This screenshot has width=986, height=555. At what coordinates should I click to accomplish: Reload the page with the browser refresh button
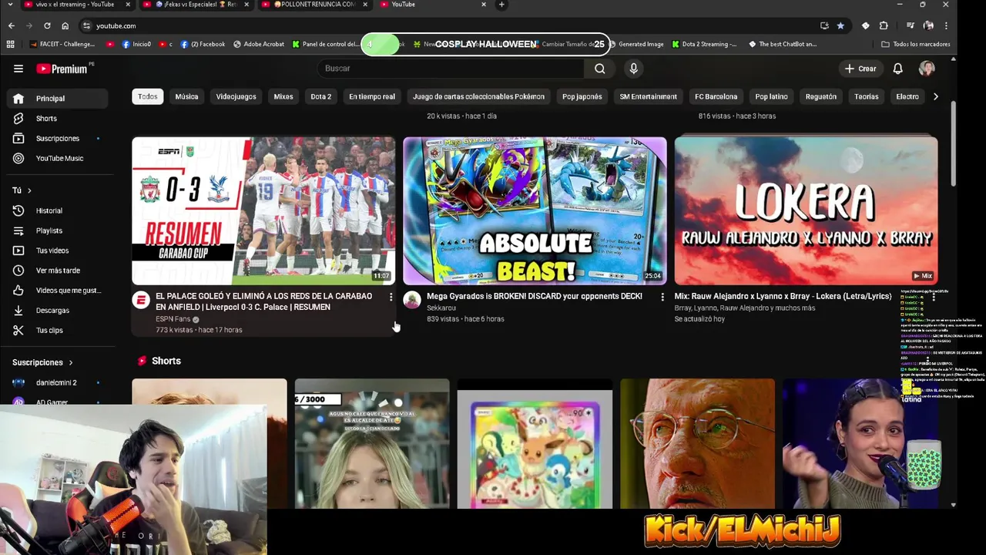click(x=46, y=25)
